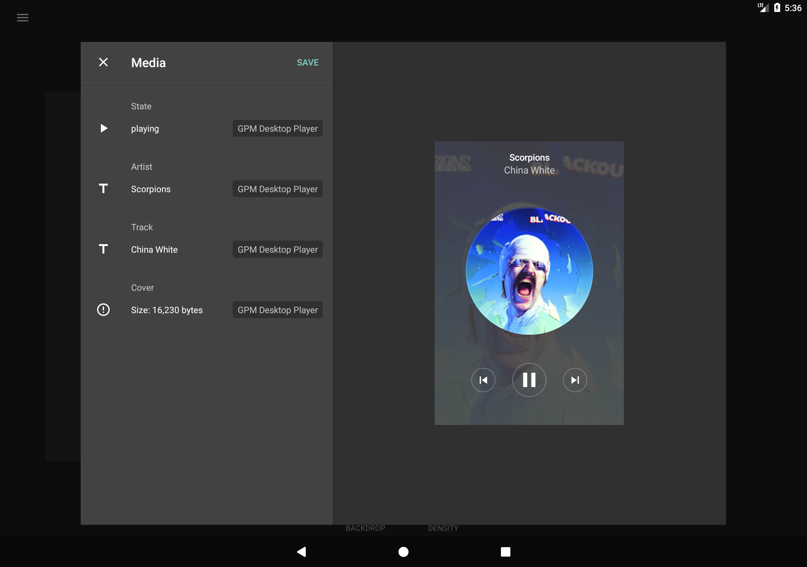Image resolution: width=807 pixels, height=567 pixels.
Task: Click the warning icon beside cover size
Action: 103,310
